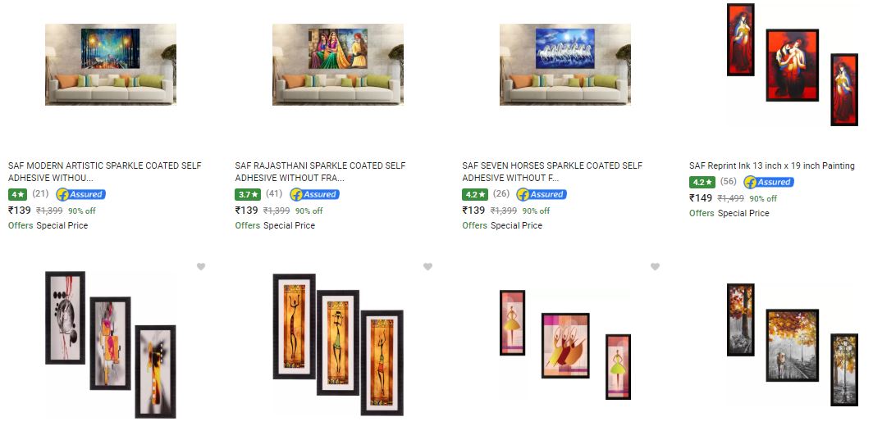Click Assured badge under SAF Reprint Ink listing

tap(769, 182)
